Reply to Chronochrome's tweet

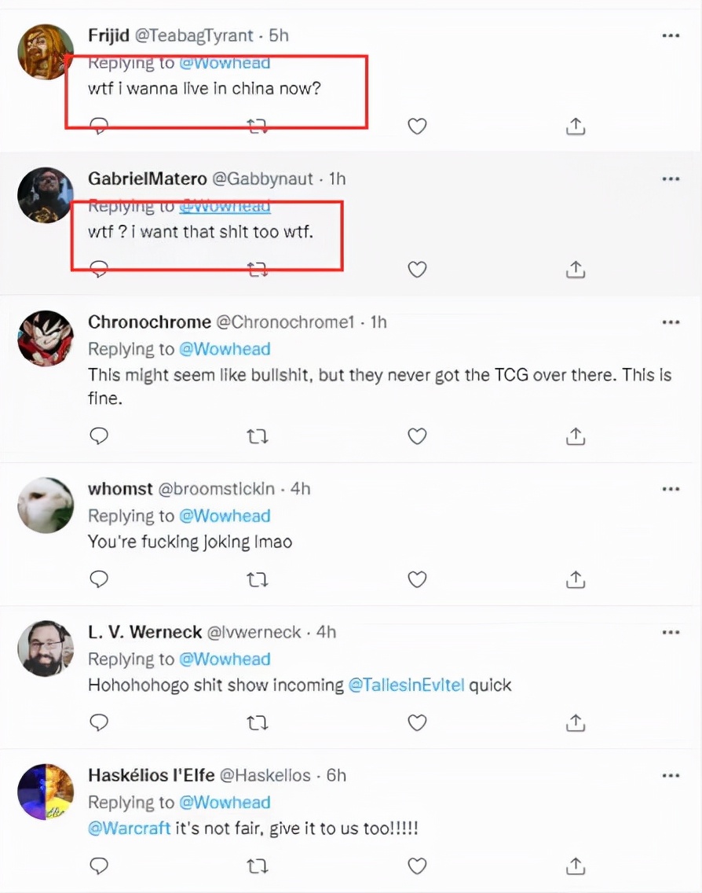(99, 435)
